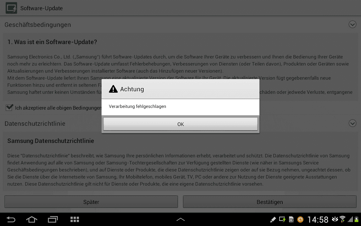Tap the S Pen pencil status icon
Viewport: 361px width, 226px height.
click(273, 220)
